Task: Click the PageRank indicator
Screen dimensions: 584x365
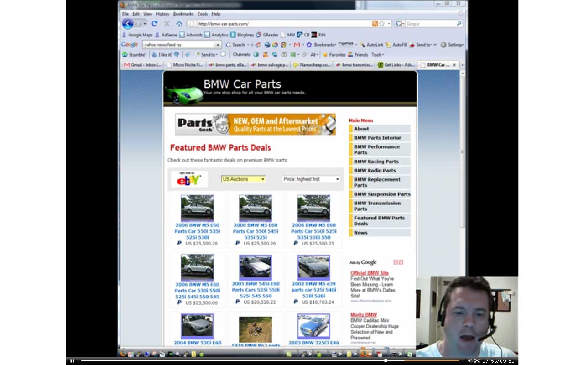Action: point(346,44)
